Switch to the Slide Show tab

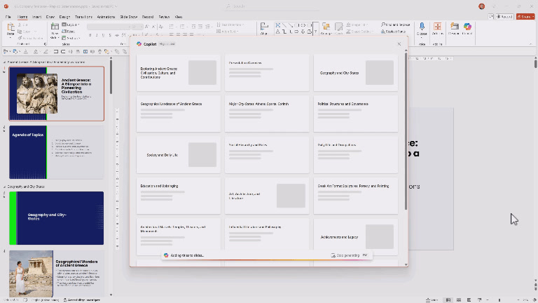pyautogui.click(x=129, y=17)
